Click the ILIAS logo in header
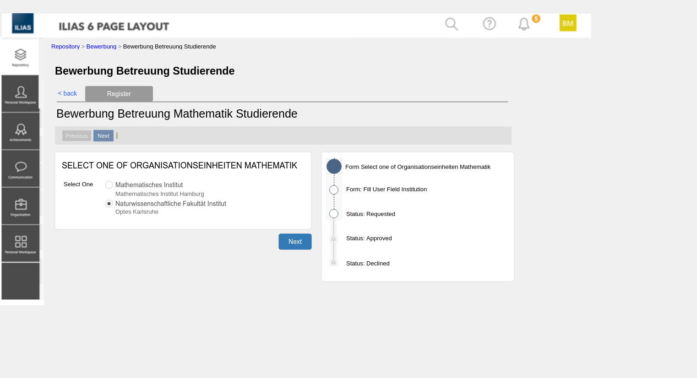 [x=22, y=24]
